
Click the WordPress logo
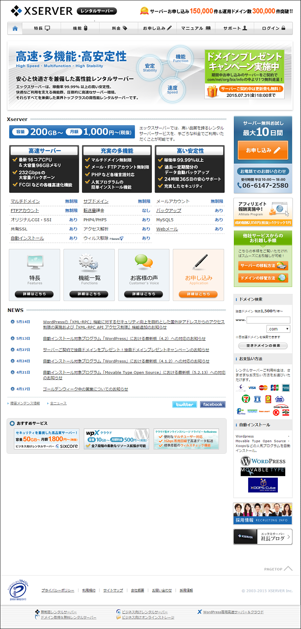263,461
